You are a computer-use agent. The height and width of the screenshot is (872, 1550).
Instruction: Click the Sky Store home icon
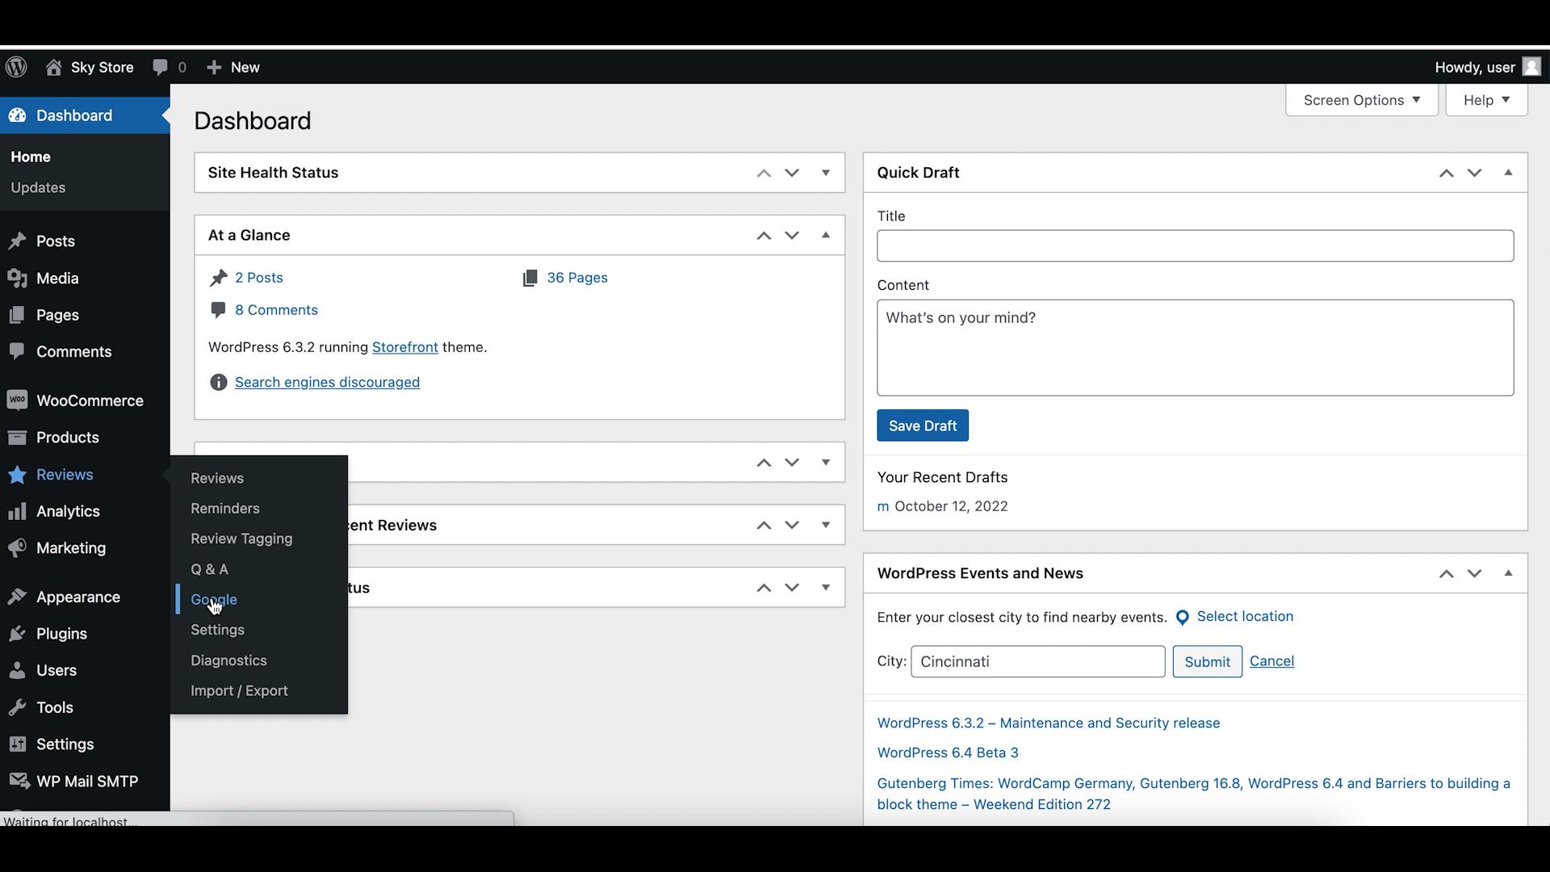point(53,67)
